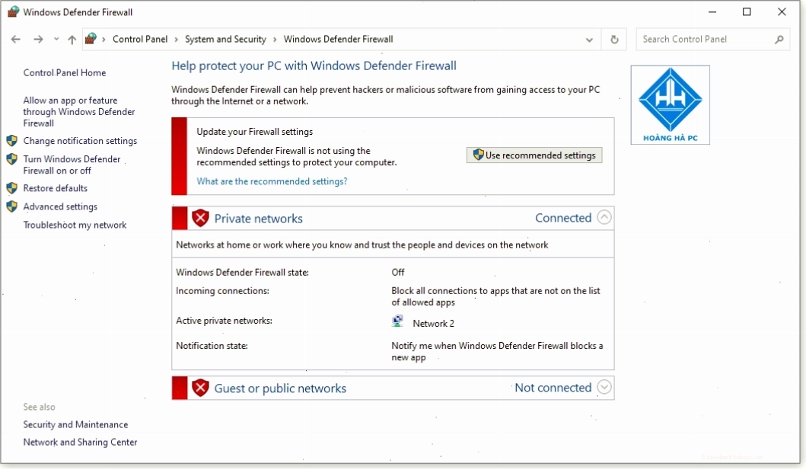
Task: Open Turn Windows Defender Firewall on or off
Action: 72,165
